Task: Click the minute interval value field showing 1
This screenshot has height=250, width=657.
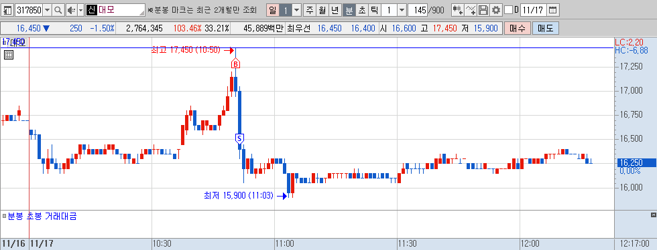Action: point(390,10)
